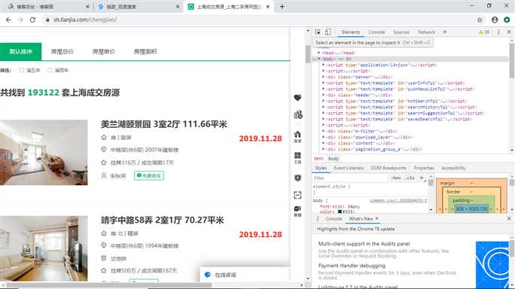The height and width of the screenshot is (289, 515).
Task: Click the warnings count badge showing 39
Action: pos(484,32)
